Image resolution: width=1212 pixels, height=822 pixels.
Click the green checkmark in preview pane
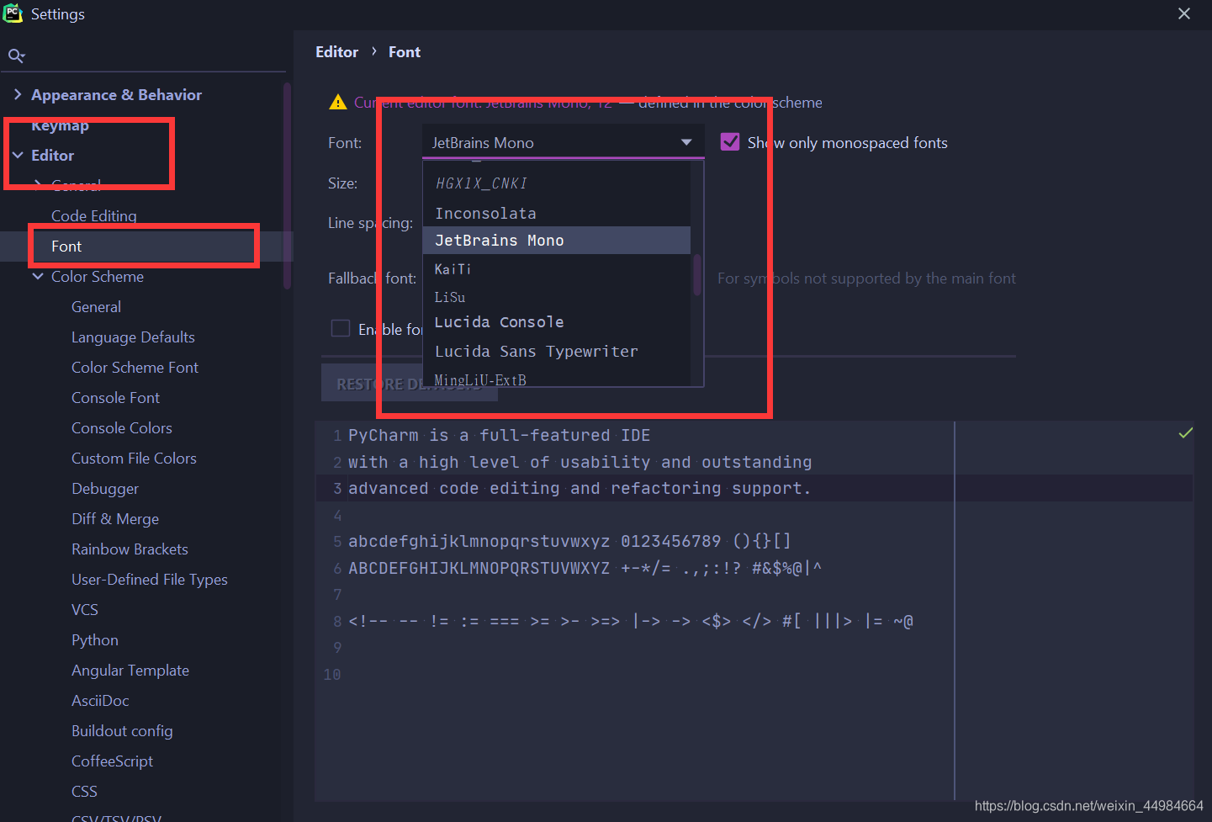(1186, 433)
